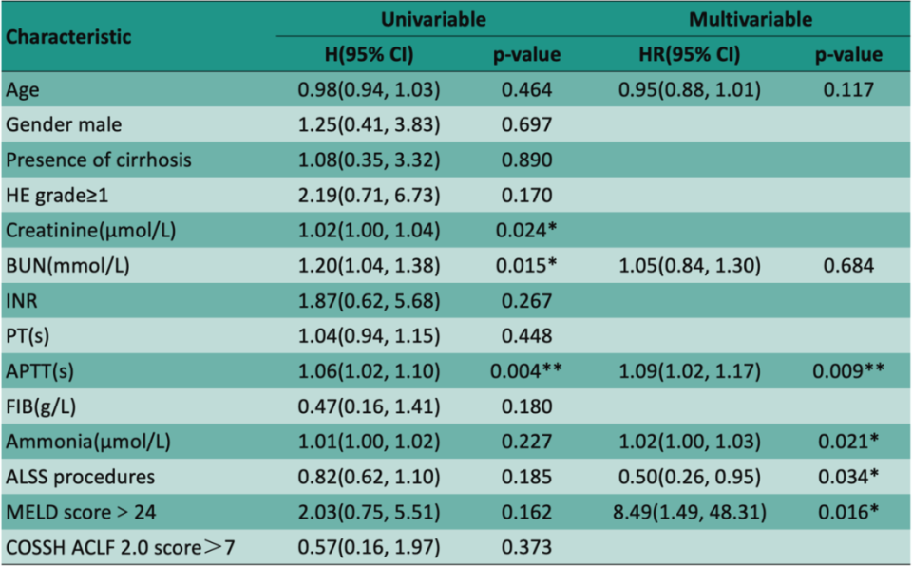Select the Creatinine(μmol/L) row label
This screenshot has width=912, height=566.
click(88, 230)
